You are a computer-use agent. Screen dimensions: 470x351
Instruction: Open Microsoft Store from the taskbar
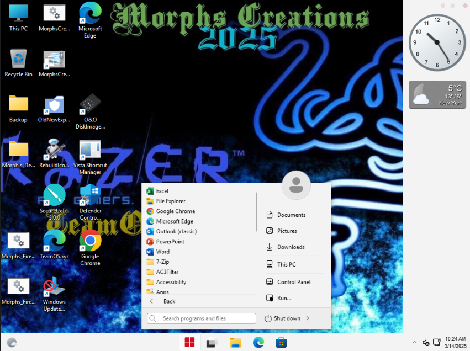[281, 342]
